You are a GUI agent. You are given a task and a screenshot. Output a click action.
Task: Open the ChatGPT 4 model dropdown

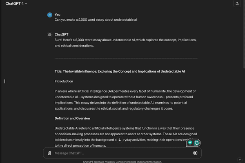16,4
